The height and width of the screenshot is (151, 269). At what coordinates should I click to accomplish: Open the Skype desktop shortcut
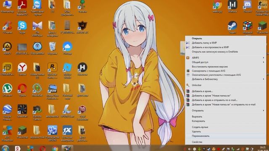22,27
